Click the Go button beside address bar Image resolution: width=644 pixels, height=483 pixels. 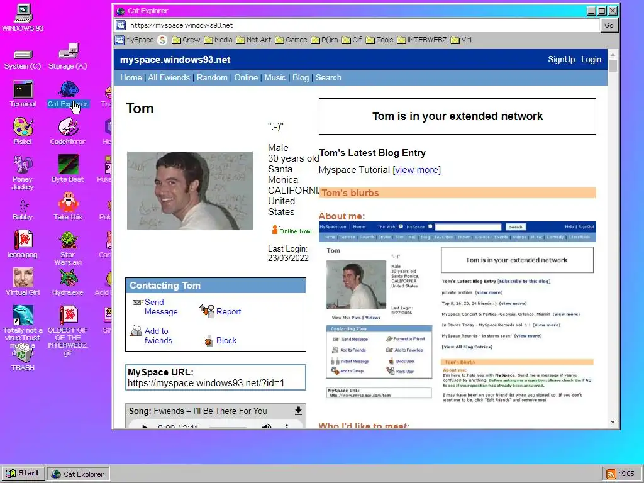tap(609, 25)
